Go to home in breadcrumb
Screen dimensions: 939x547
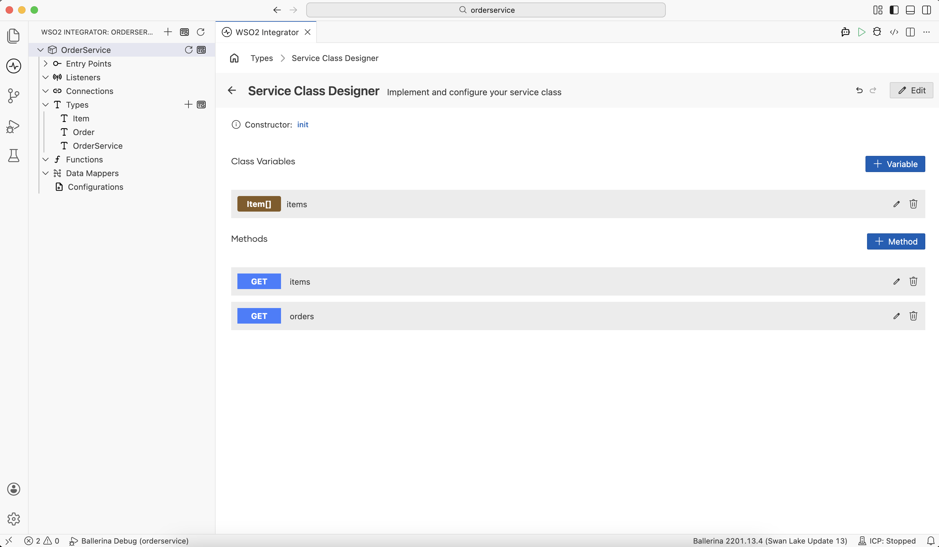[234, 58]
